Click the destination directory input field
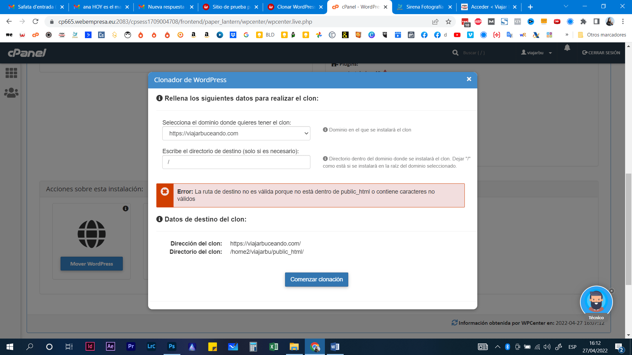 coord(236,162)
